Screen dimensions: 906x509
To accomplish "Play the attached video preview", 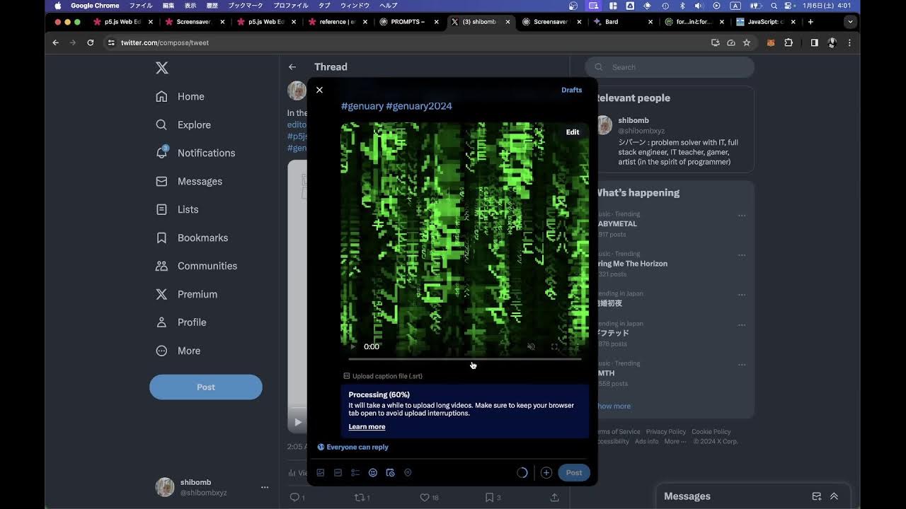I will [353, 346].
